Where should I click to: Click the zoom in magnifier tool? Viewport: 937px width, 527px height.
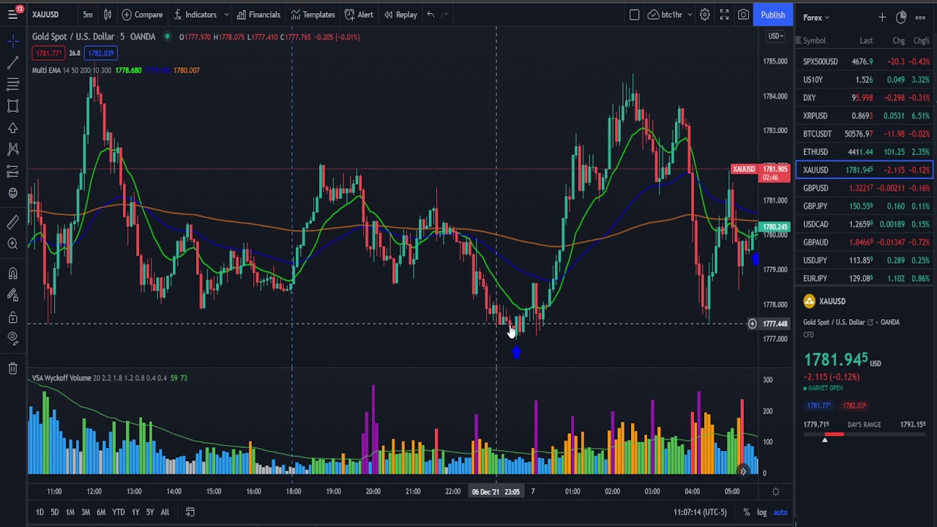(x=12, y=244)
